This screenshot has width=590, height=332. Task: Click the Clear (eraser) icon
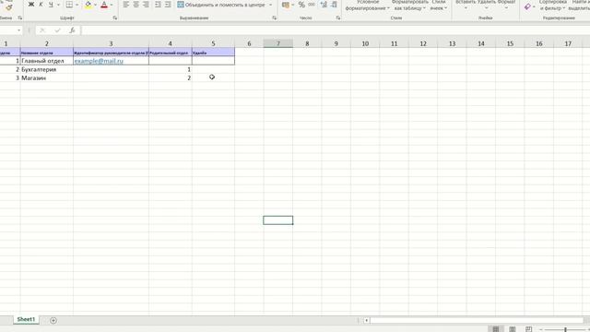527,6
